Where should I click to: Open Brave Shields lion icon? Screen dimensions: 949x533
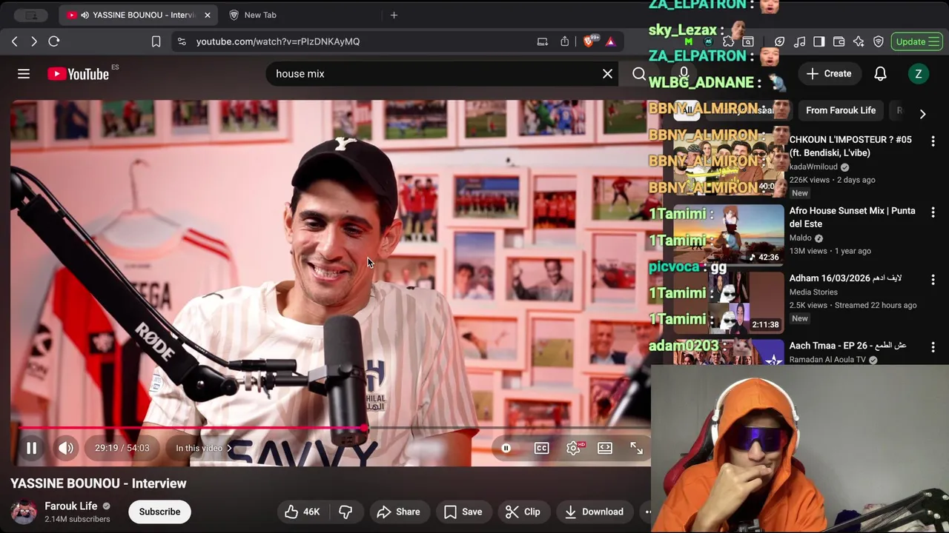coord(589,41)
